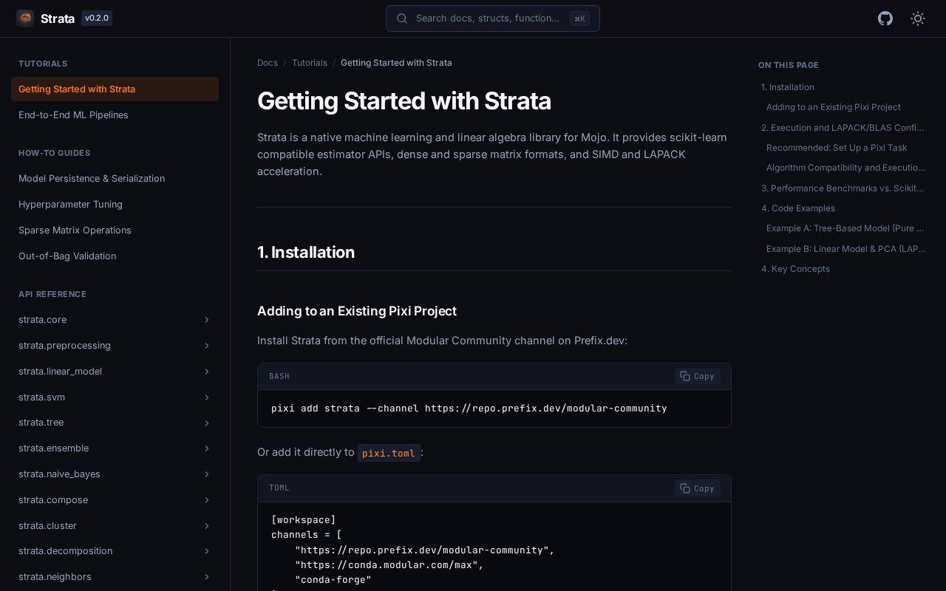Click the Strata brand name

tap(58, 18)
